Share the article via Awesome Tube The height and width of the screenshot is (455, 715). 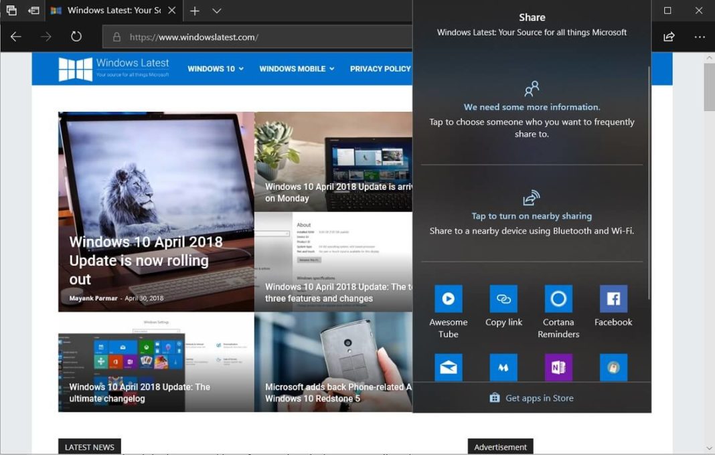[449, 298]
